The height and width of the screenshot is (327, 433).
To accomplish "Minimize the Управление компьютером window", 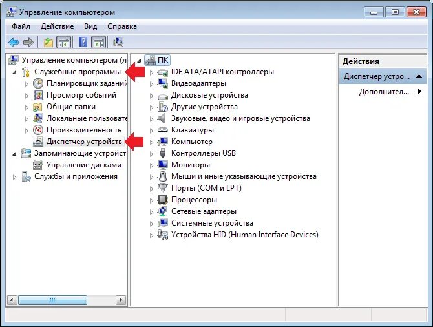I will click(374, 12).
